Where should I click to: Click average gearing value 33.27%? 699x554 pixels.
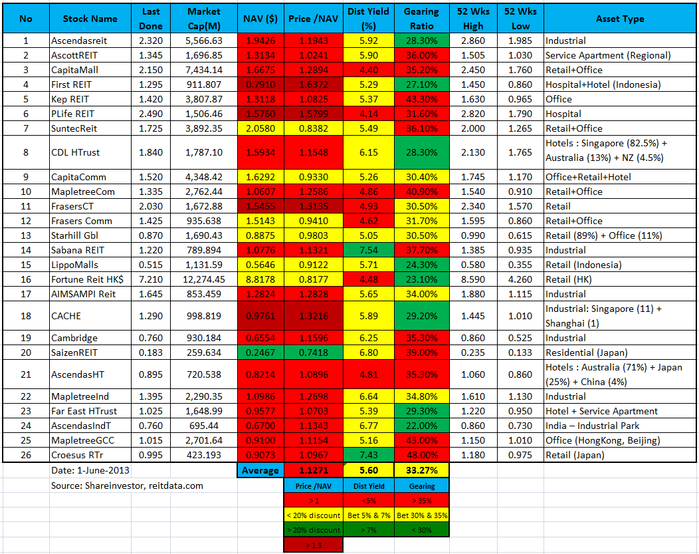coord(422,470)
